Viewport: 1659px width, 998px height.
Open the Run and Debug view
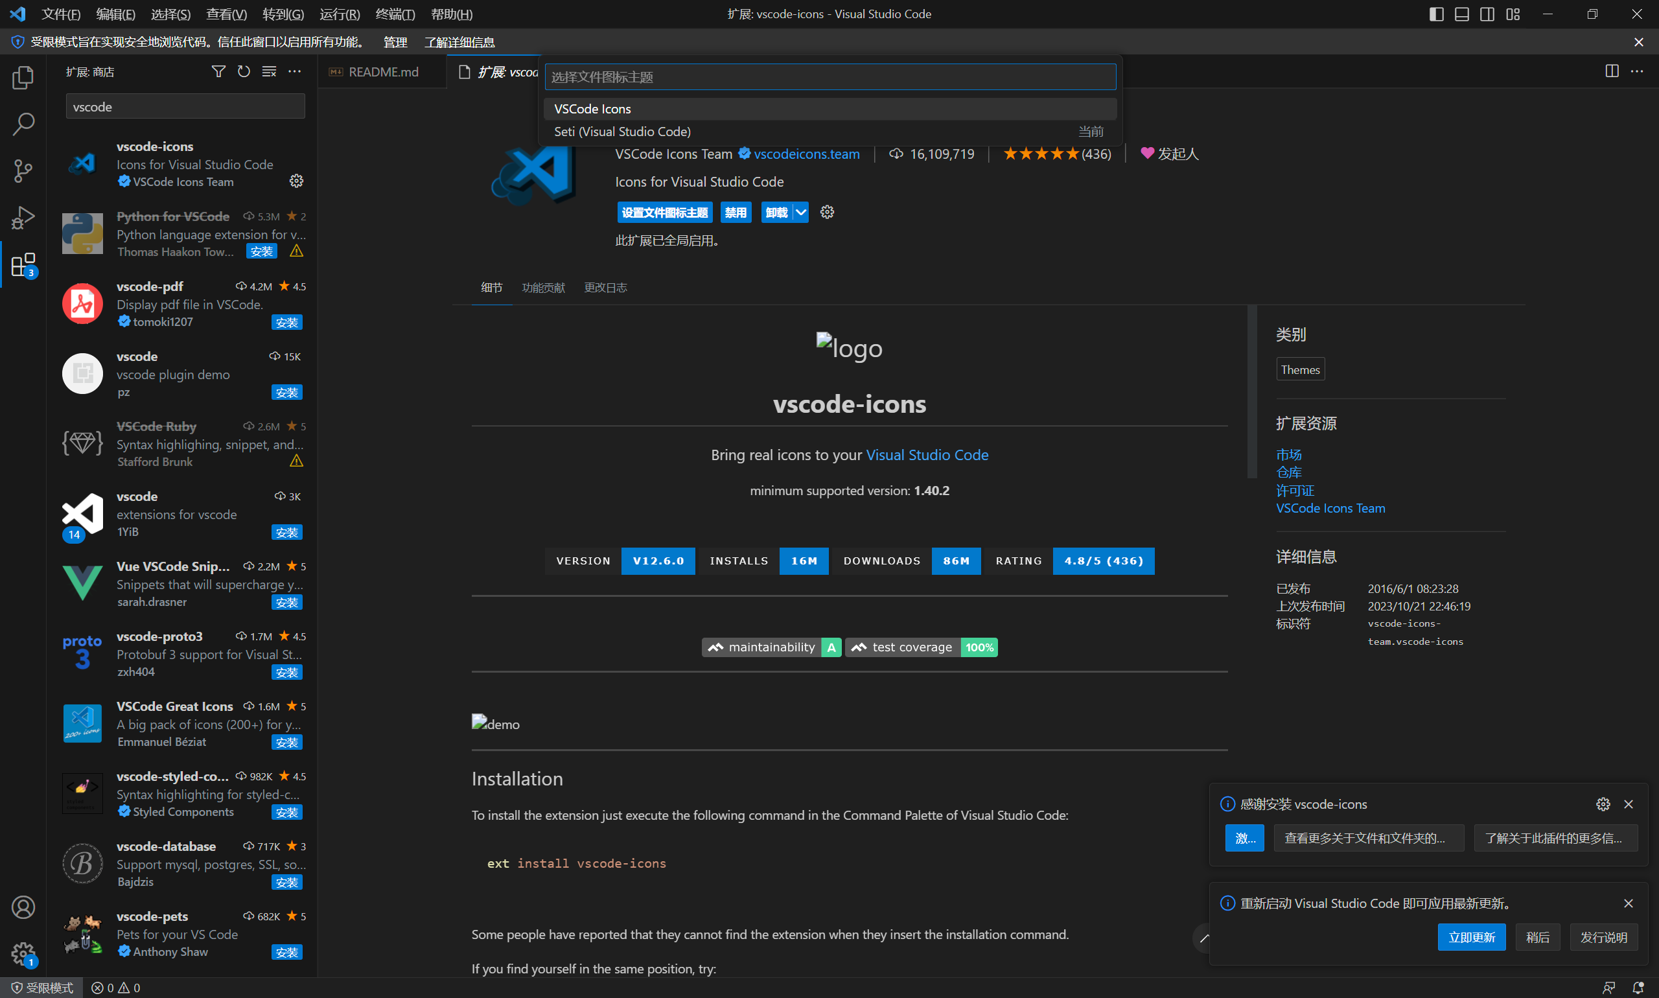click(x=23, y=218)
